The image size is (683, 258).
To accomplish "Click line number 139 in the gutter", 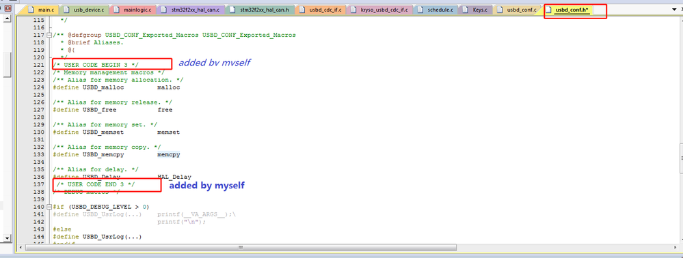I will point(39,199).
